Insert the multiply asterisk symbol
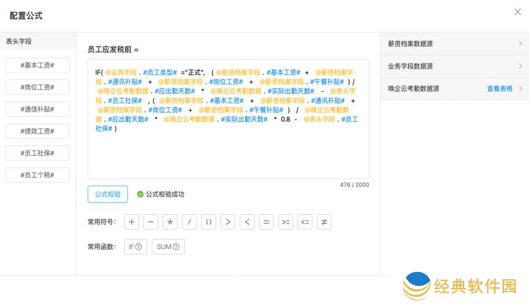The width and height of the screenshot is (529, 304). coord(170,222)
